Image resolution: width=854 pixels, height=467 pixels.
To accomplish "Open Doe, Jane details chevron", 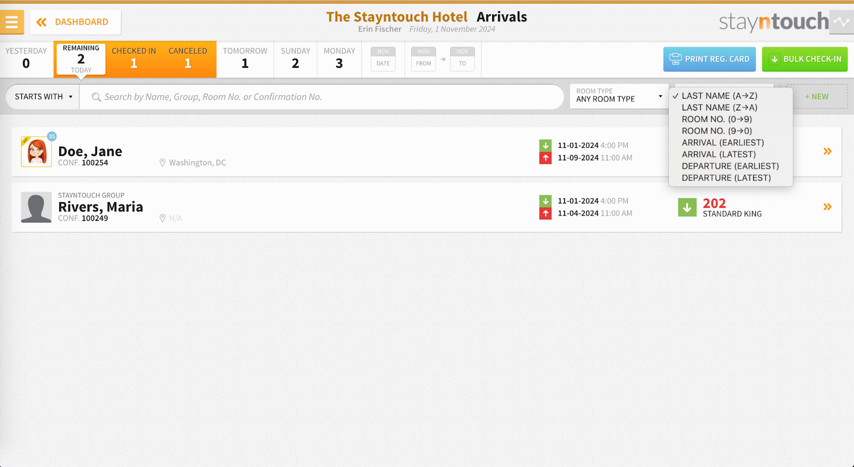I will tap(827, 152).
